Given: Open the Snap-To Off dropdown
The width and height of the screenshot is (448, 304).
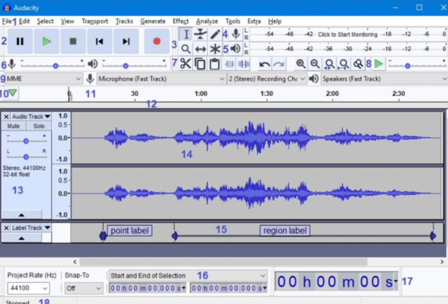Looking at the screenshot, I should (83, 288).
